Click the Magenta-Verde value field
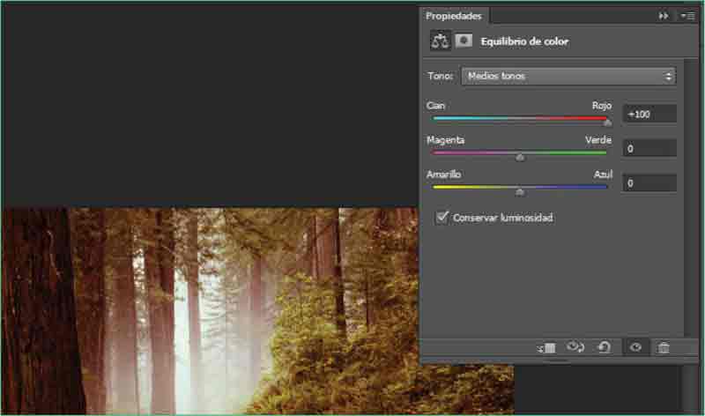The width and height of the screenshot is (705, 416). tap(649, 148)
